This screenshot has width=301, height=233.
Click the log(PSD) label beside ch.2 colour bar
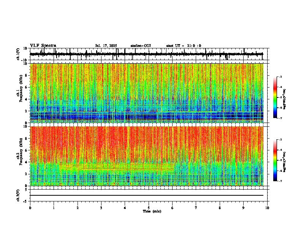click(x=284, y=162)
